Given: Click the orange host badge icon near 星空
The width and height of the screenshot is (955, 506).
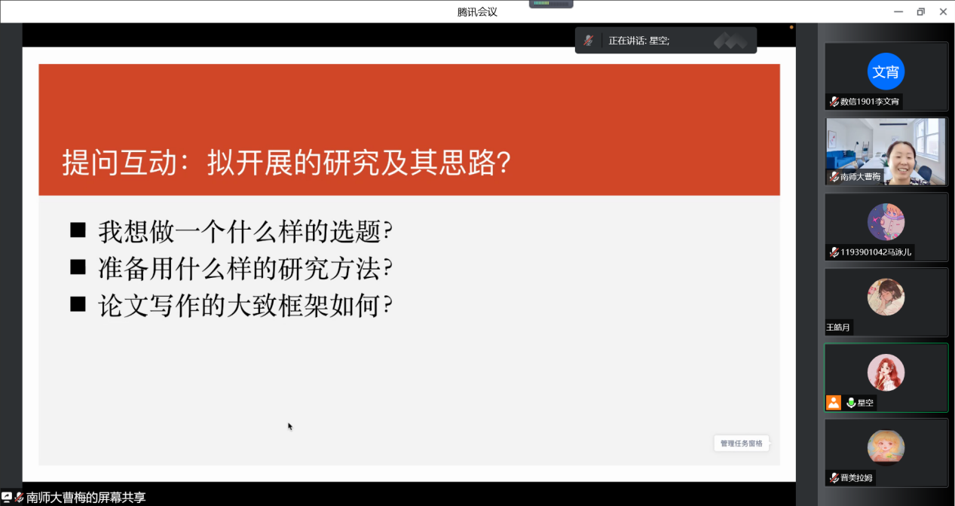Looking at the screenshot, I should 833,403.
